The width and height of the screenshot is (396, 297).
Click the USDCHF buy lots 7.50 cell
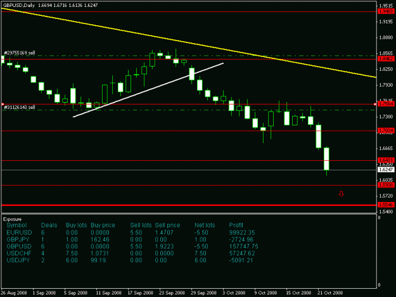(x=72, y=253)
